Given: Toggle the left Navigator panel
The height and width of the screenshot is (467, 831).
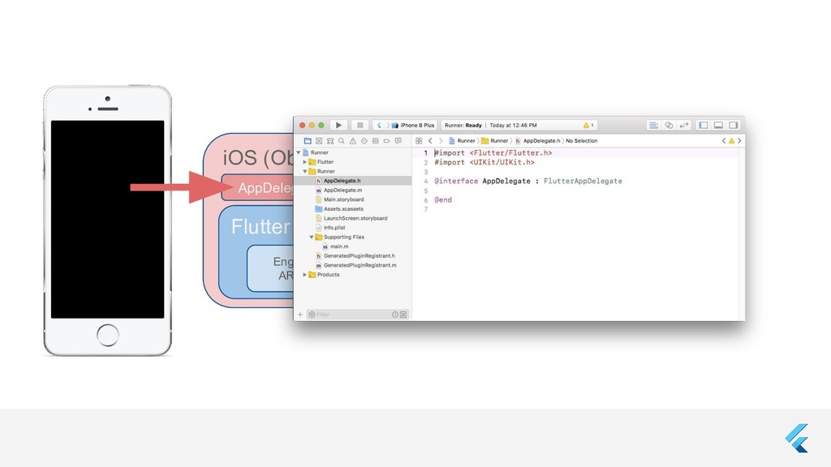Looking at the screenshot, I should tap(704, 126).
